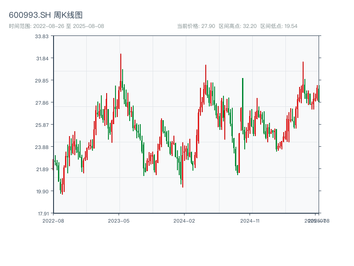Select x-axis label 2022-08
The image size is (354, 266).
[53, 221]
